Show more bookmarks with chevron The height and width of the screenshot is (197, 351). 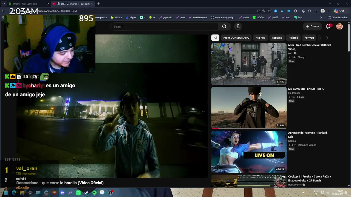(x=321, y=18)
